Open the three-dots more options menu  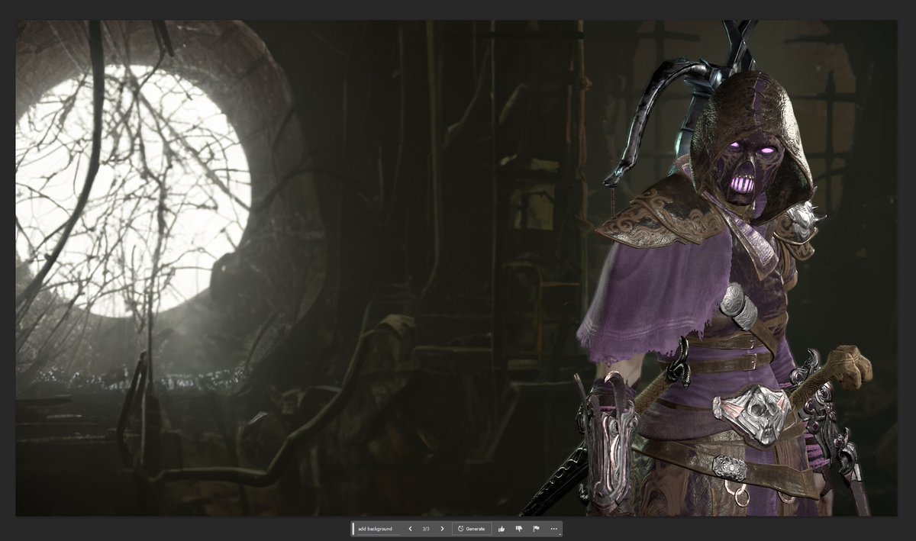click(554, 529)
